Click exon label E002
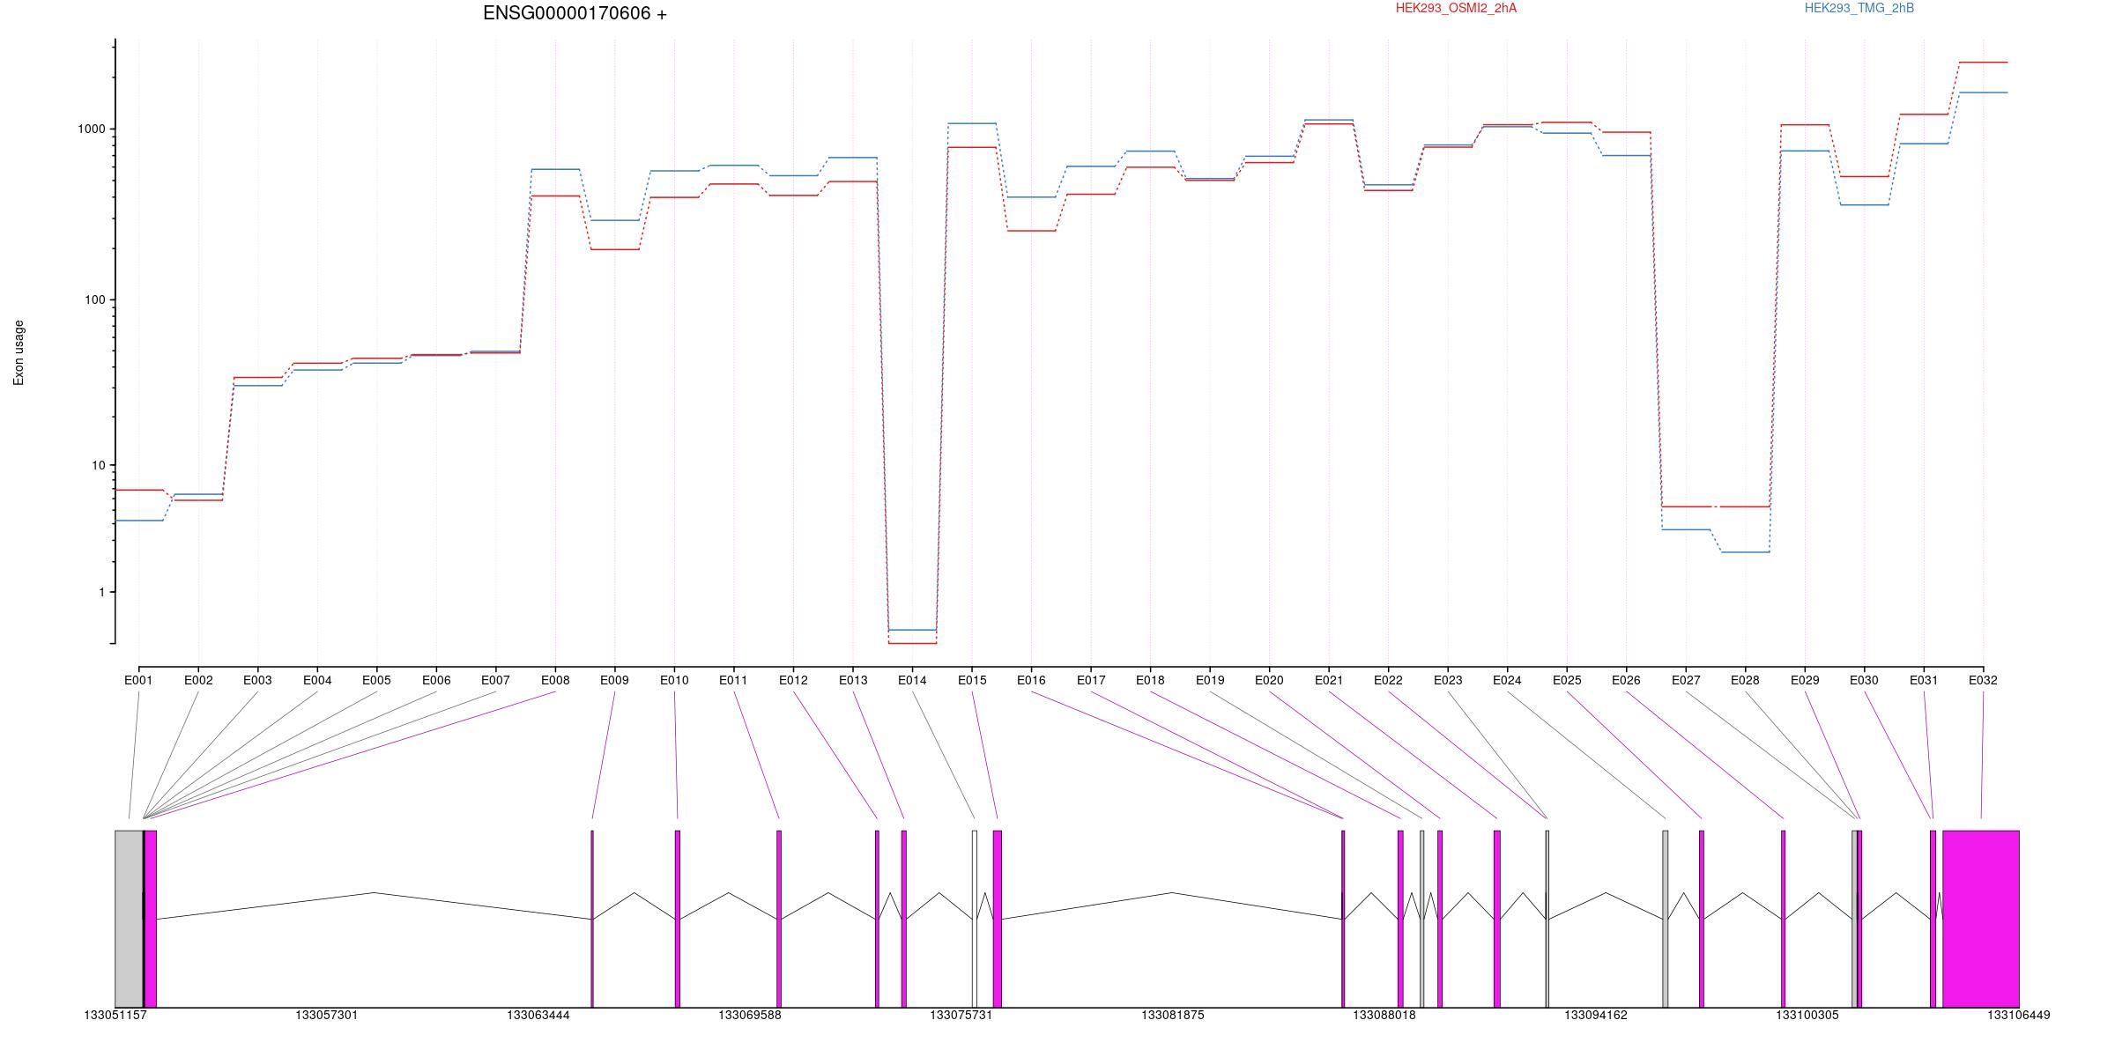The width and height of the screenshot is (2115, 1057). (198, 680)
